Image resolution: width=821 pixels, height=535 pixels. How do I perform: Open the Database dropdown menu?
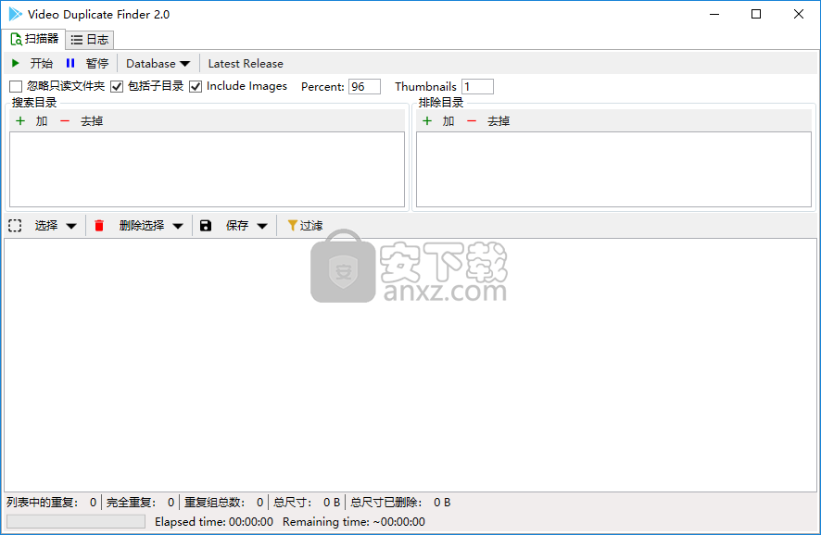[158, 63]
